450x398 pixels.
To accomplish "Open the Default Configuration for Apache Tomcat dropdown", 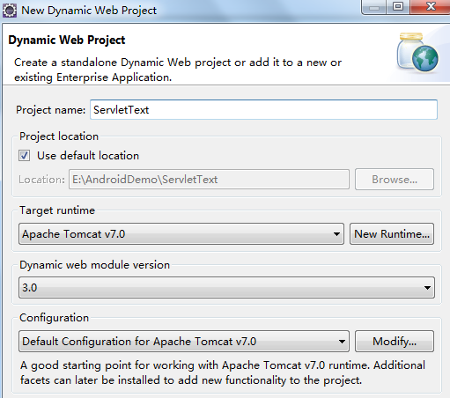I will tap(184, 342).
